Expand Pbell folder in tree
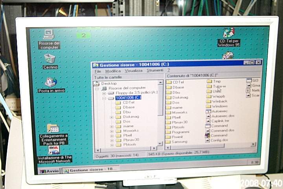This screenshot has height=189, width=283. coord(112,136)
